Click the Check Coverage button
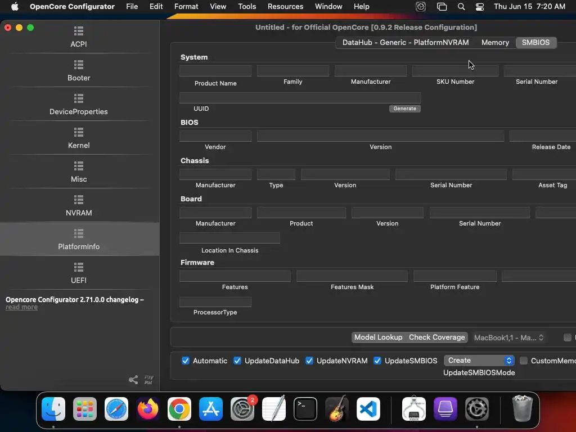The height and width of the screenshot is (432, 576). 436,337
